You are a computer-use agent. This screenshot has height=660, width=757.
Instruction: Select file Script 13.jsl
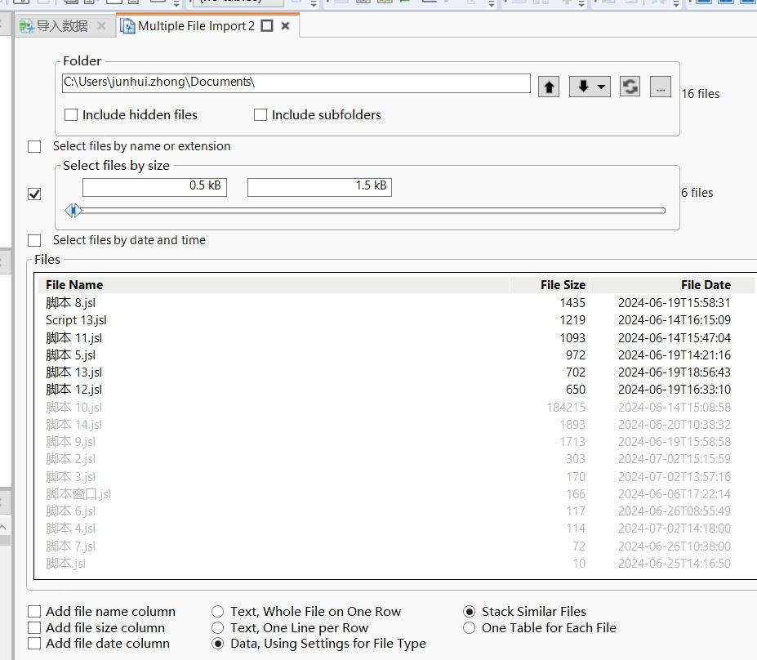tap(76, 320)
